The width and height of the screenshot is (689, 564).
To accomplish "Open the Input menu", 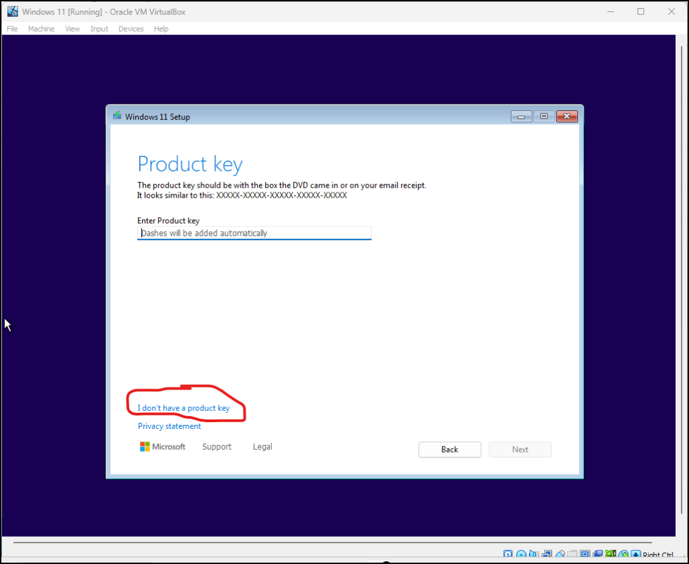I will [100, 28].
